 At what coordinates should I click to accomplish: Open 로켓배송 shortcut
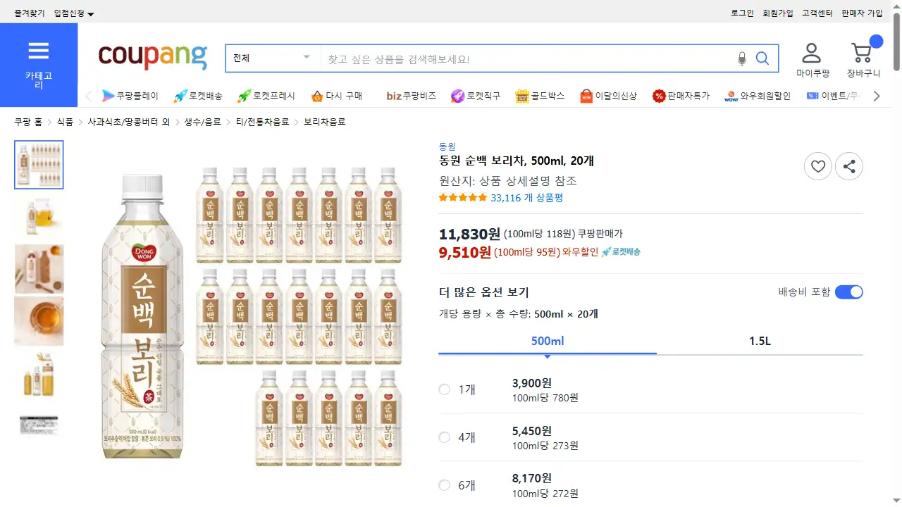pyautogui.click(x=198, y=96)
